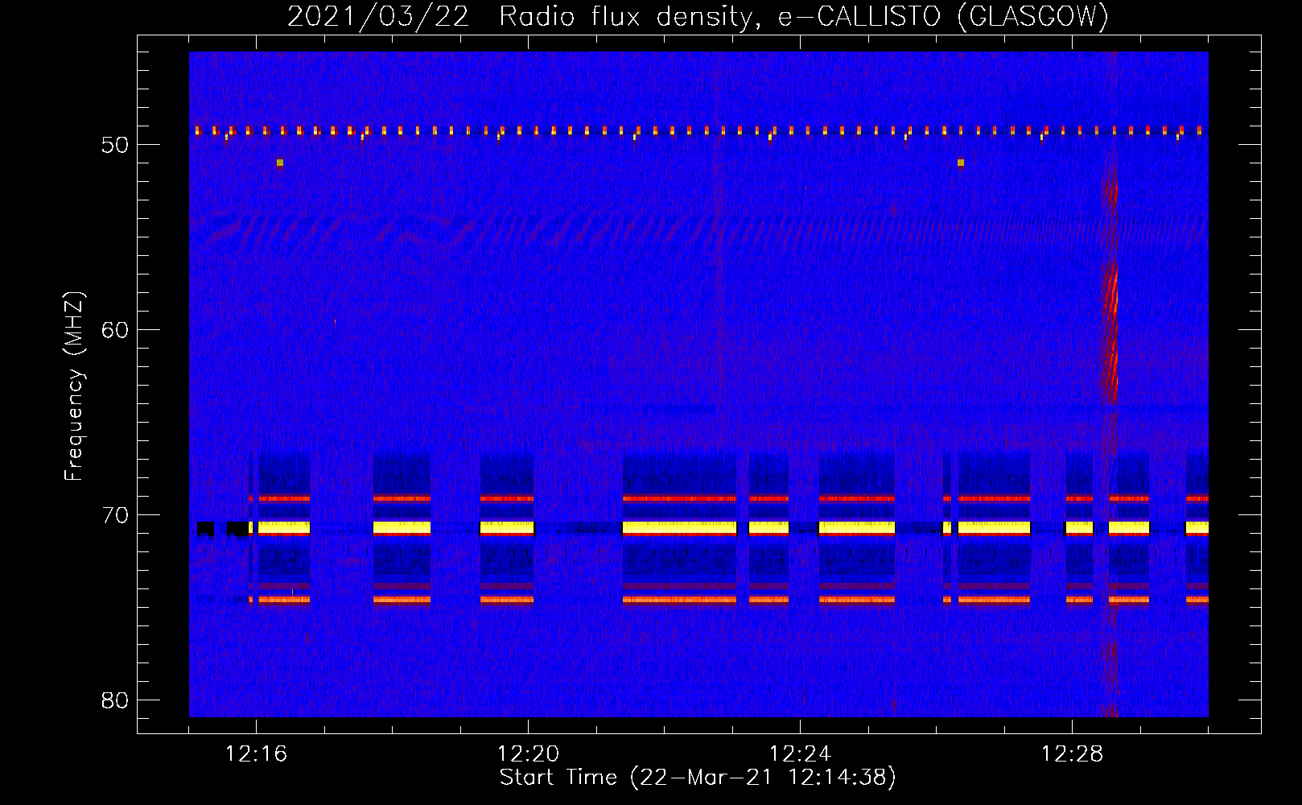Click the "Start Time (22-Mar-21 12:14:38)" label

coord(698,778)
